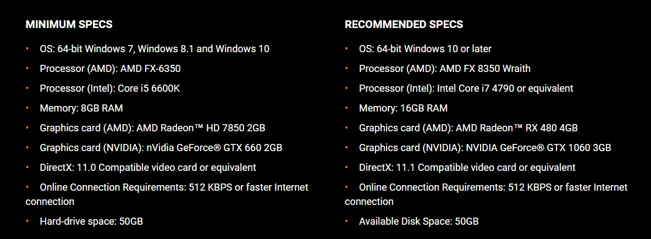Click the RECOMMENDED SPECS heading
651x239 pixels.
[x=404, y=25]
